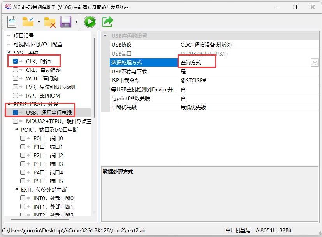Click the arrow icon beside CRE 自动追频

21,70
